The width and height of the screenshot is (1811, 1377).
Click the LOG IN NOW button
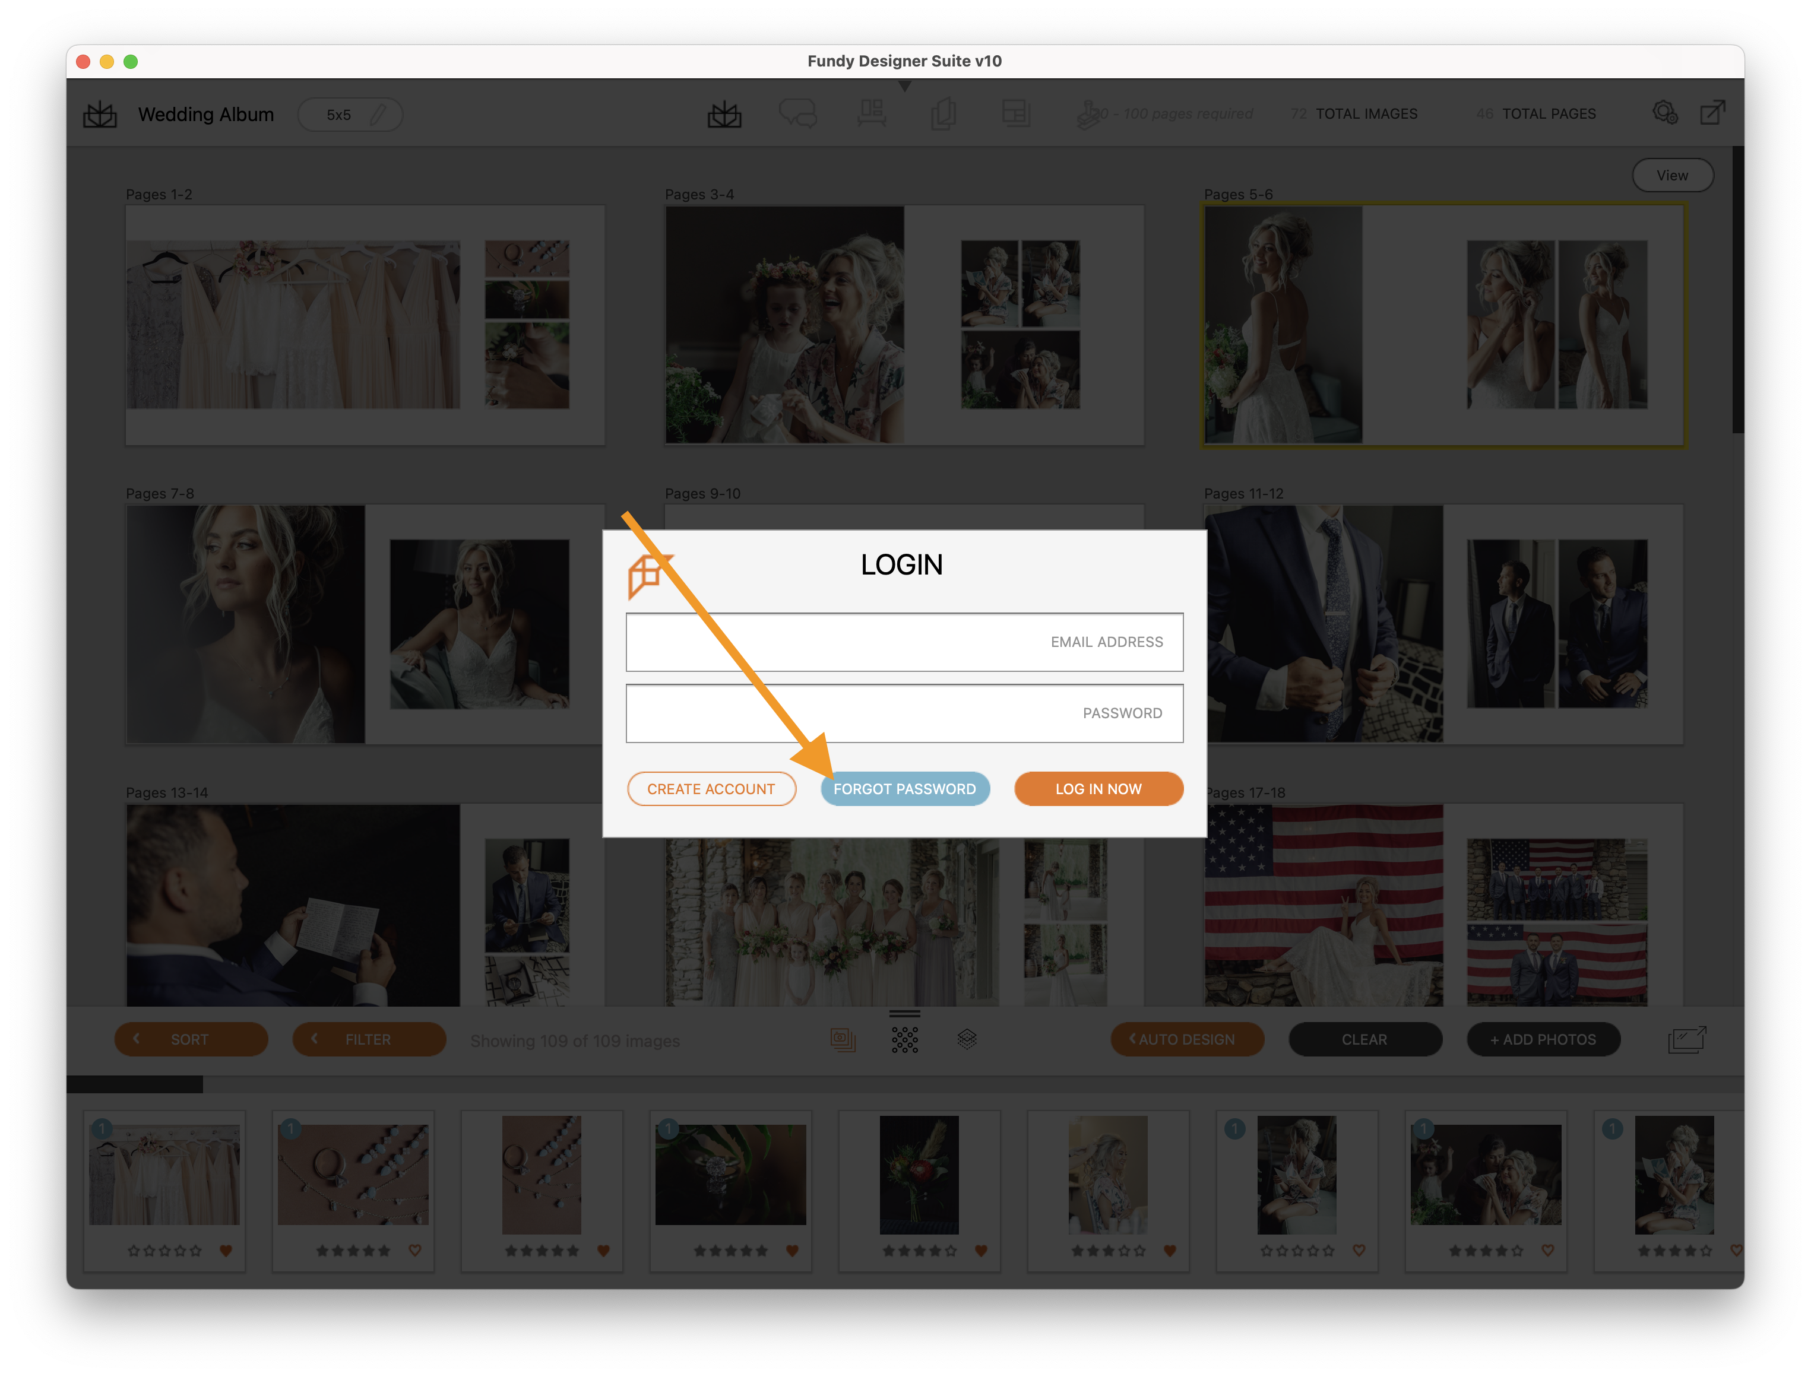1098,788
